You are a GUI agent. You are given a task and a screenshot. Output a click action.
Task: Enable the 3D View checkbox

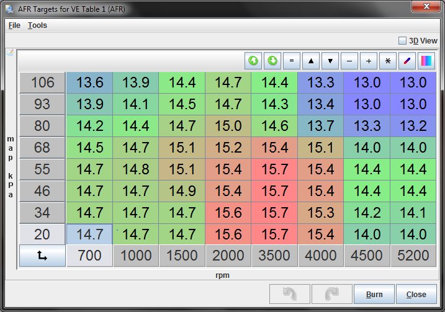coord(402,40)
